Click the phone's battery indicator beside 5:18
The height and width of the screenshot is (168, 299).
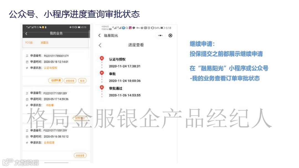pos(163,28)
